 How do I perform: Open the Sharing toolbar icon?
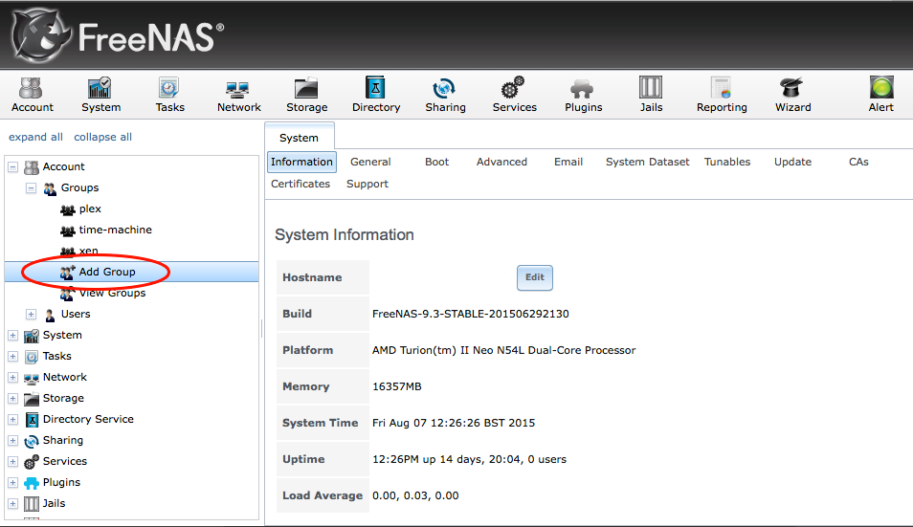tap(445, 95)
